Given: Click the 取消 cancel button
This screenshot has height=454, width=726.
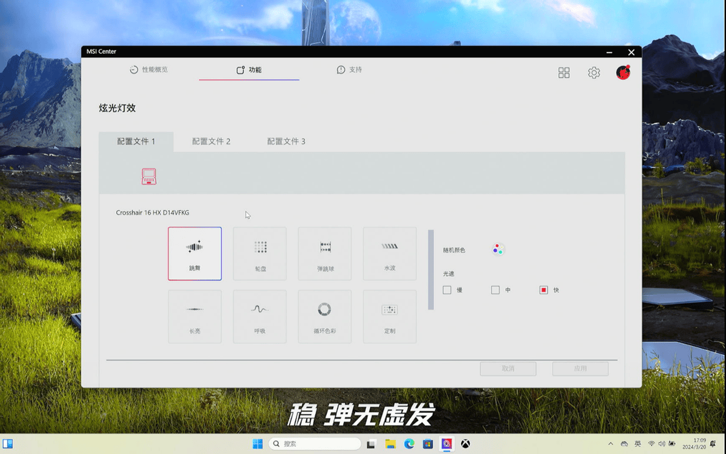Looking at the screenshot, I should 508,369.
